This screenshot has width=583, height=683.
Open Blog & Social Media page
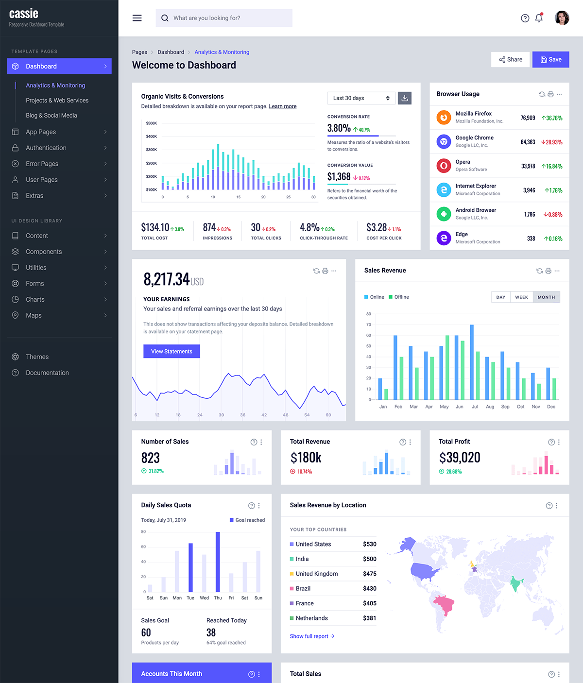point(51,116)
